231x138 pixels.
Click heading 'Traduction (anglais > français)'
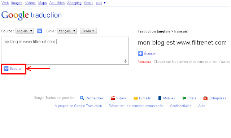click(x=163, y=31)
